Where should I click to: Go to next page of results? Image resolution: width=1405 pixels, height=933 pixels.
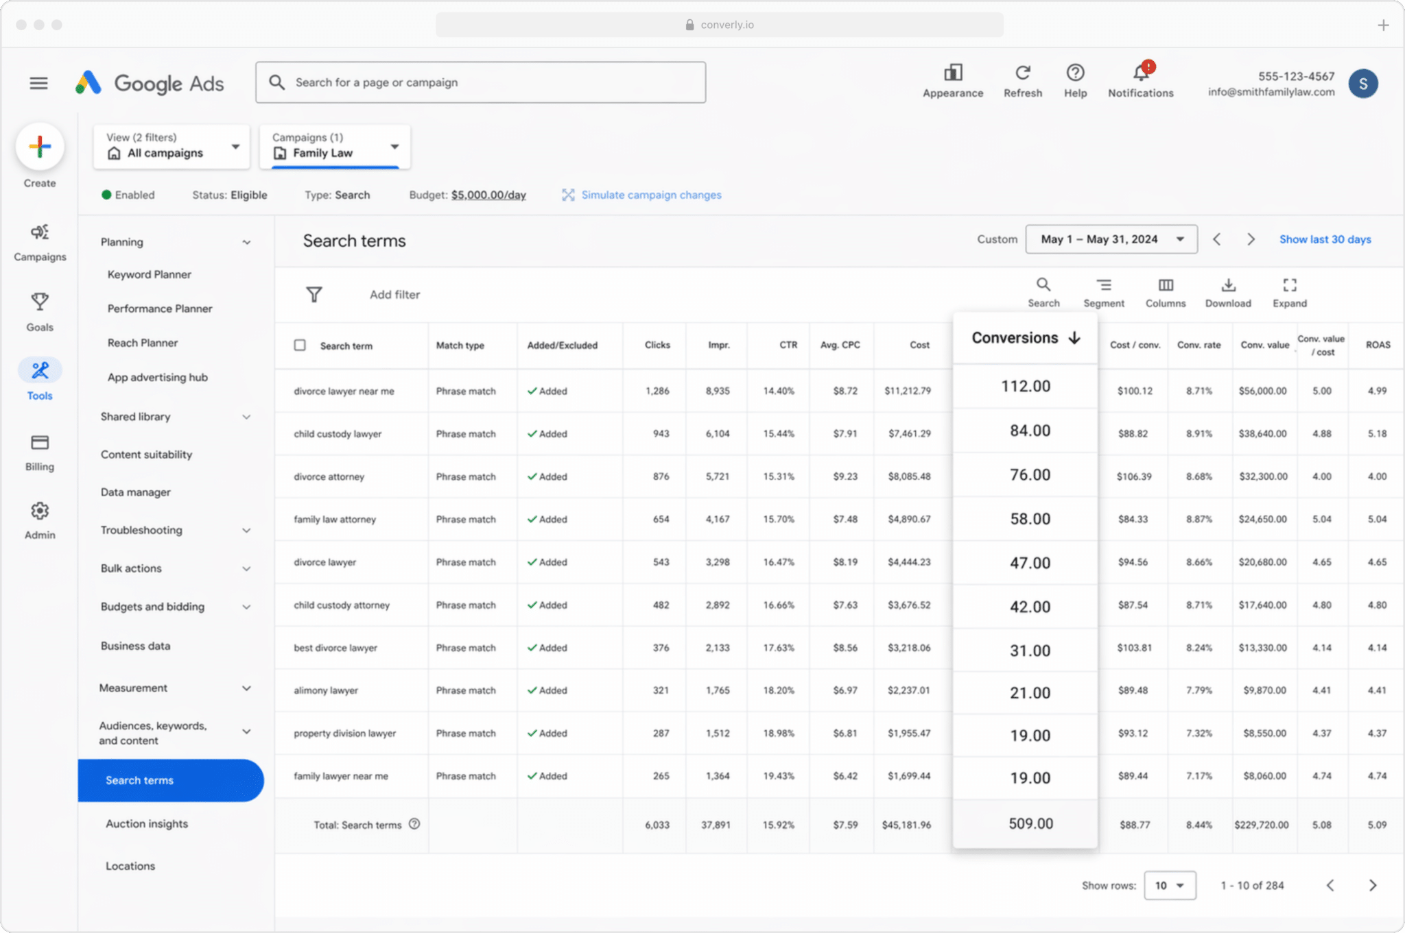click(x=1373, y=885)
